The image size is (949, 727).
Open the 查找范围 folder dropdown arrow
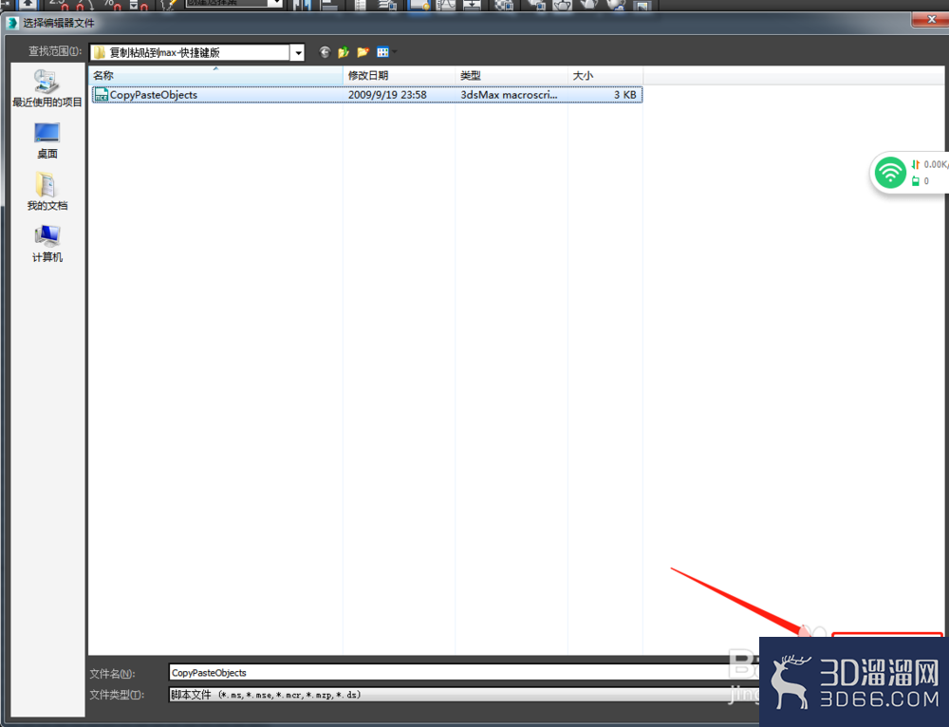pyautogui.click(x=298, y=53)
